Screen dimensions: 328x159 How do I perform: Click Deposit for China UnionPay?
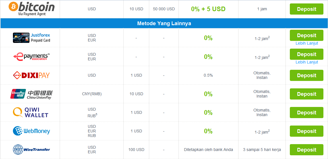[x=306, y=94]
